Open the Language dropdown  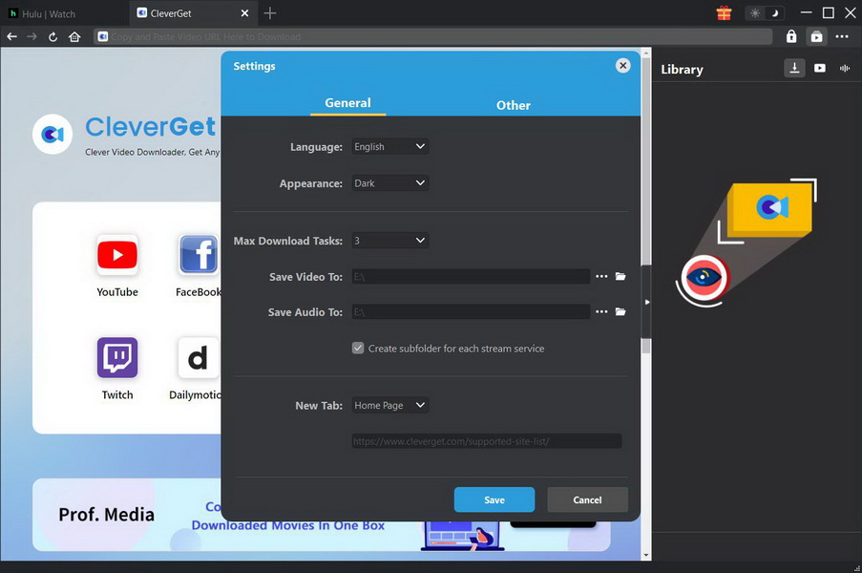point(389,146)
